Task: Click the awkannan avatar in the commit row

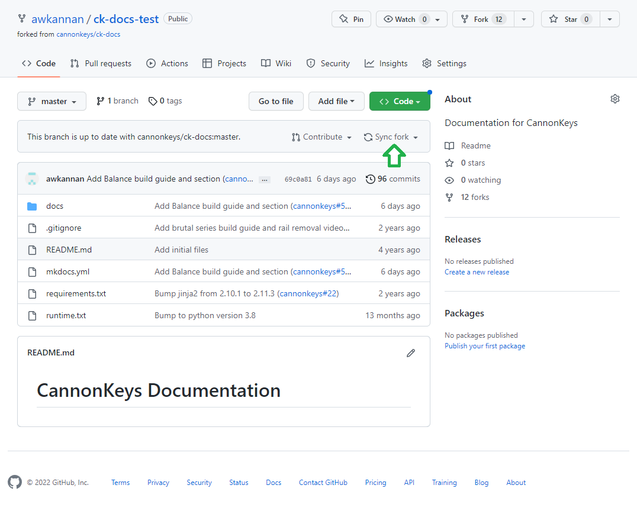Action: click(33, 179)
